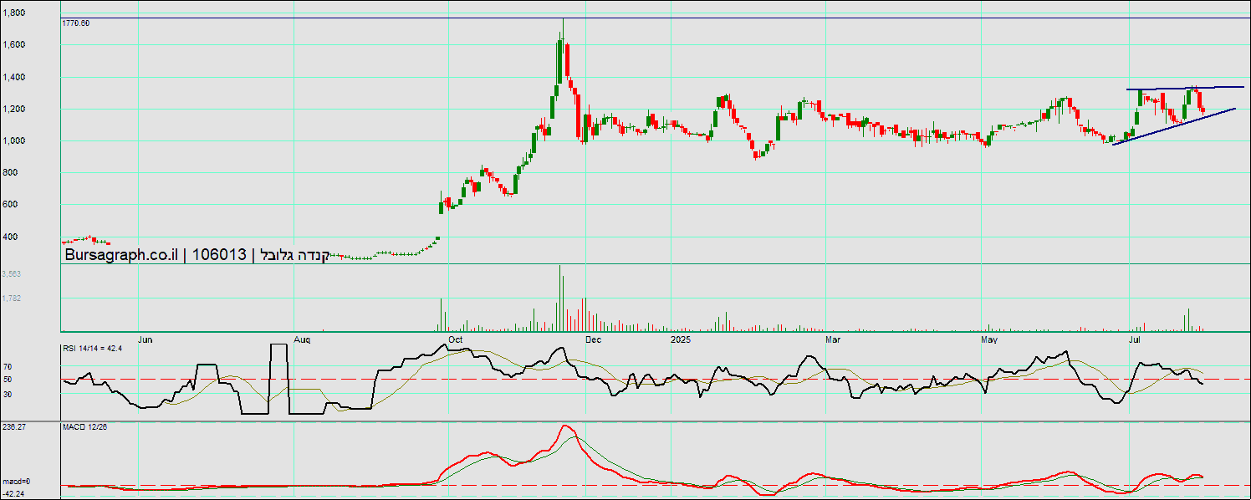
Task: Click the 1770.60 peak price label
Action: 76,23
